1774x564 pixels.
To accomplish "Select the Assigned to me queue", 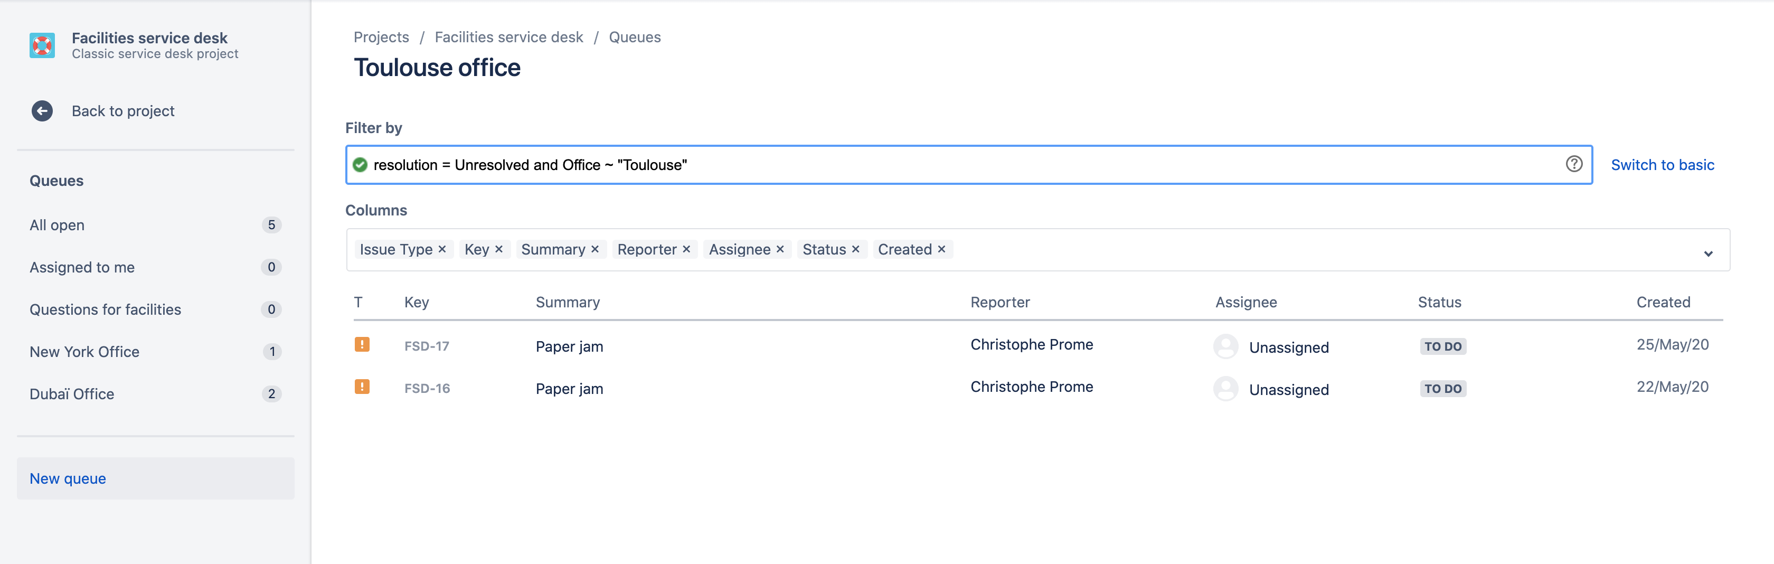I will (82, 267).
